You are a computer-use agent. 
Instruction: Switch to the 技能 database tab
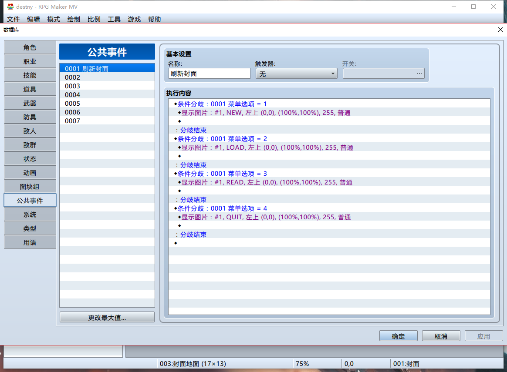[30, 75]
